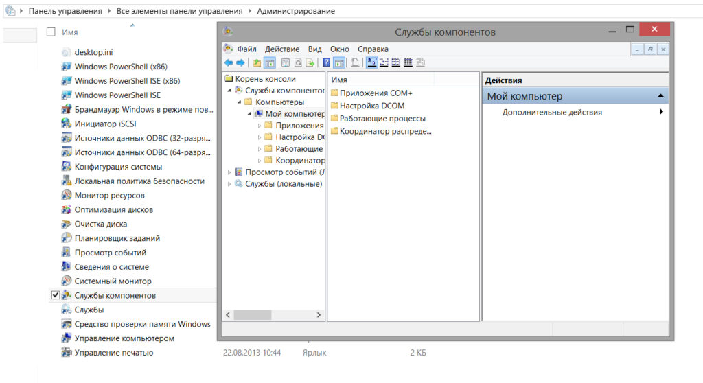This screenshot has height=383, width=703.
Task: Switch to the large icons view button
Action: point(371,62)
